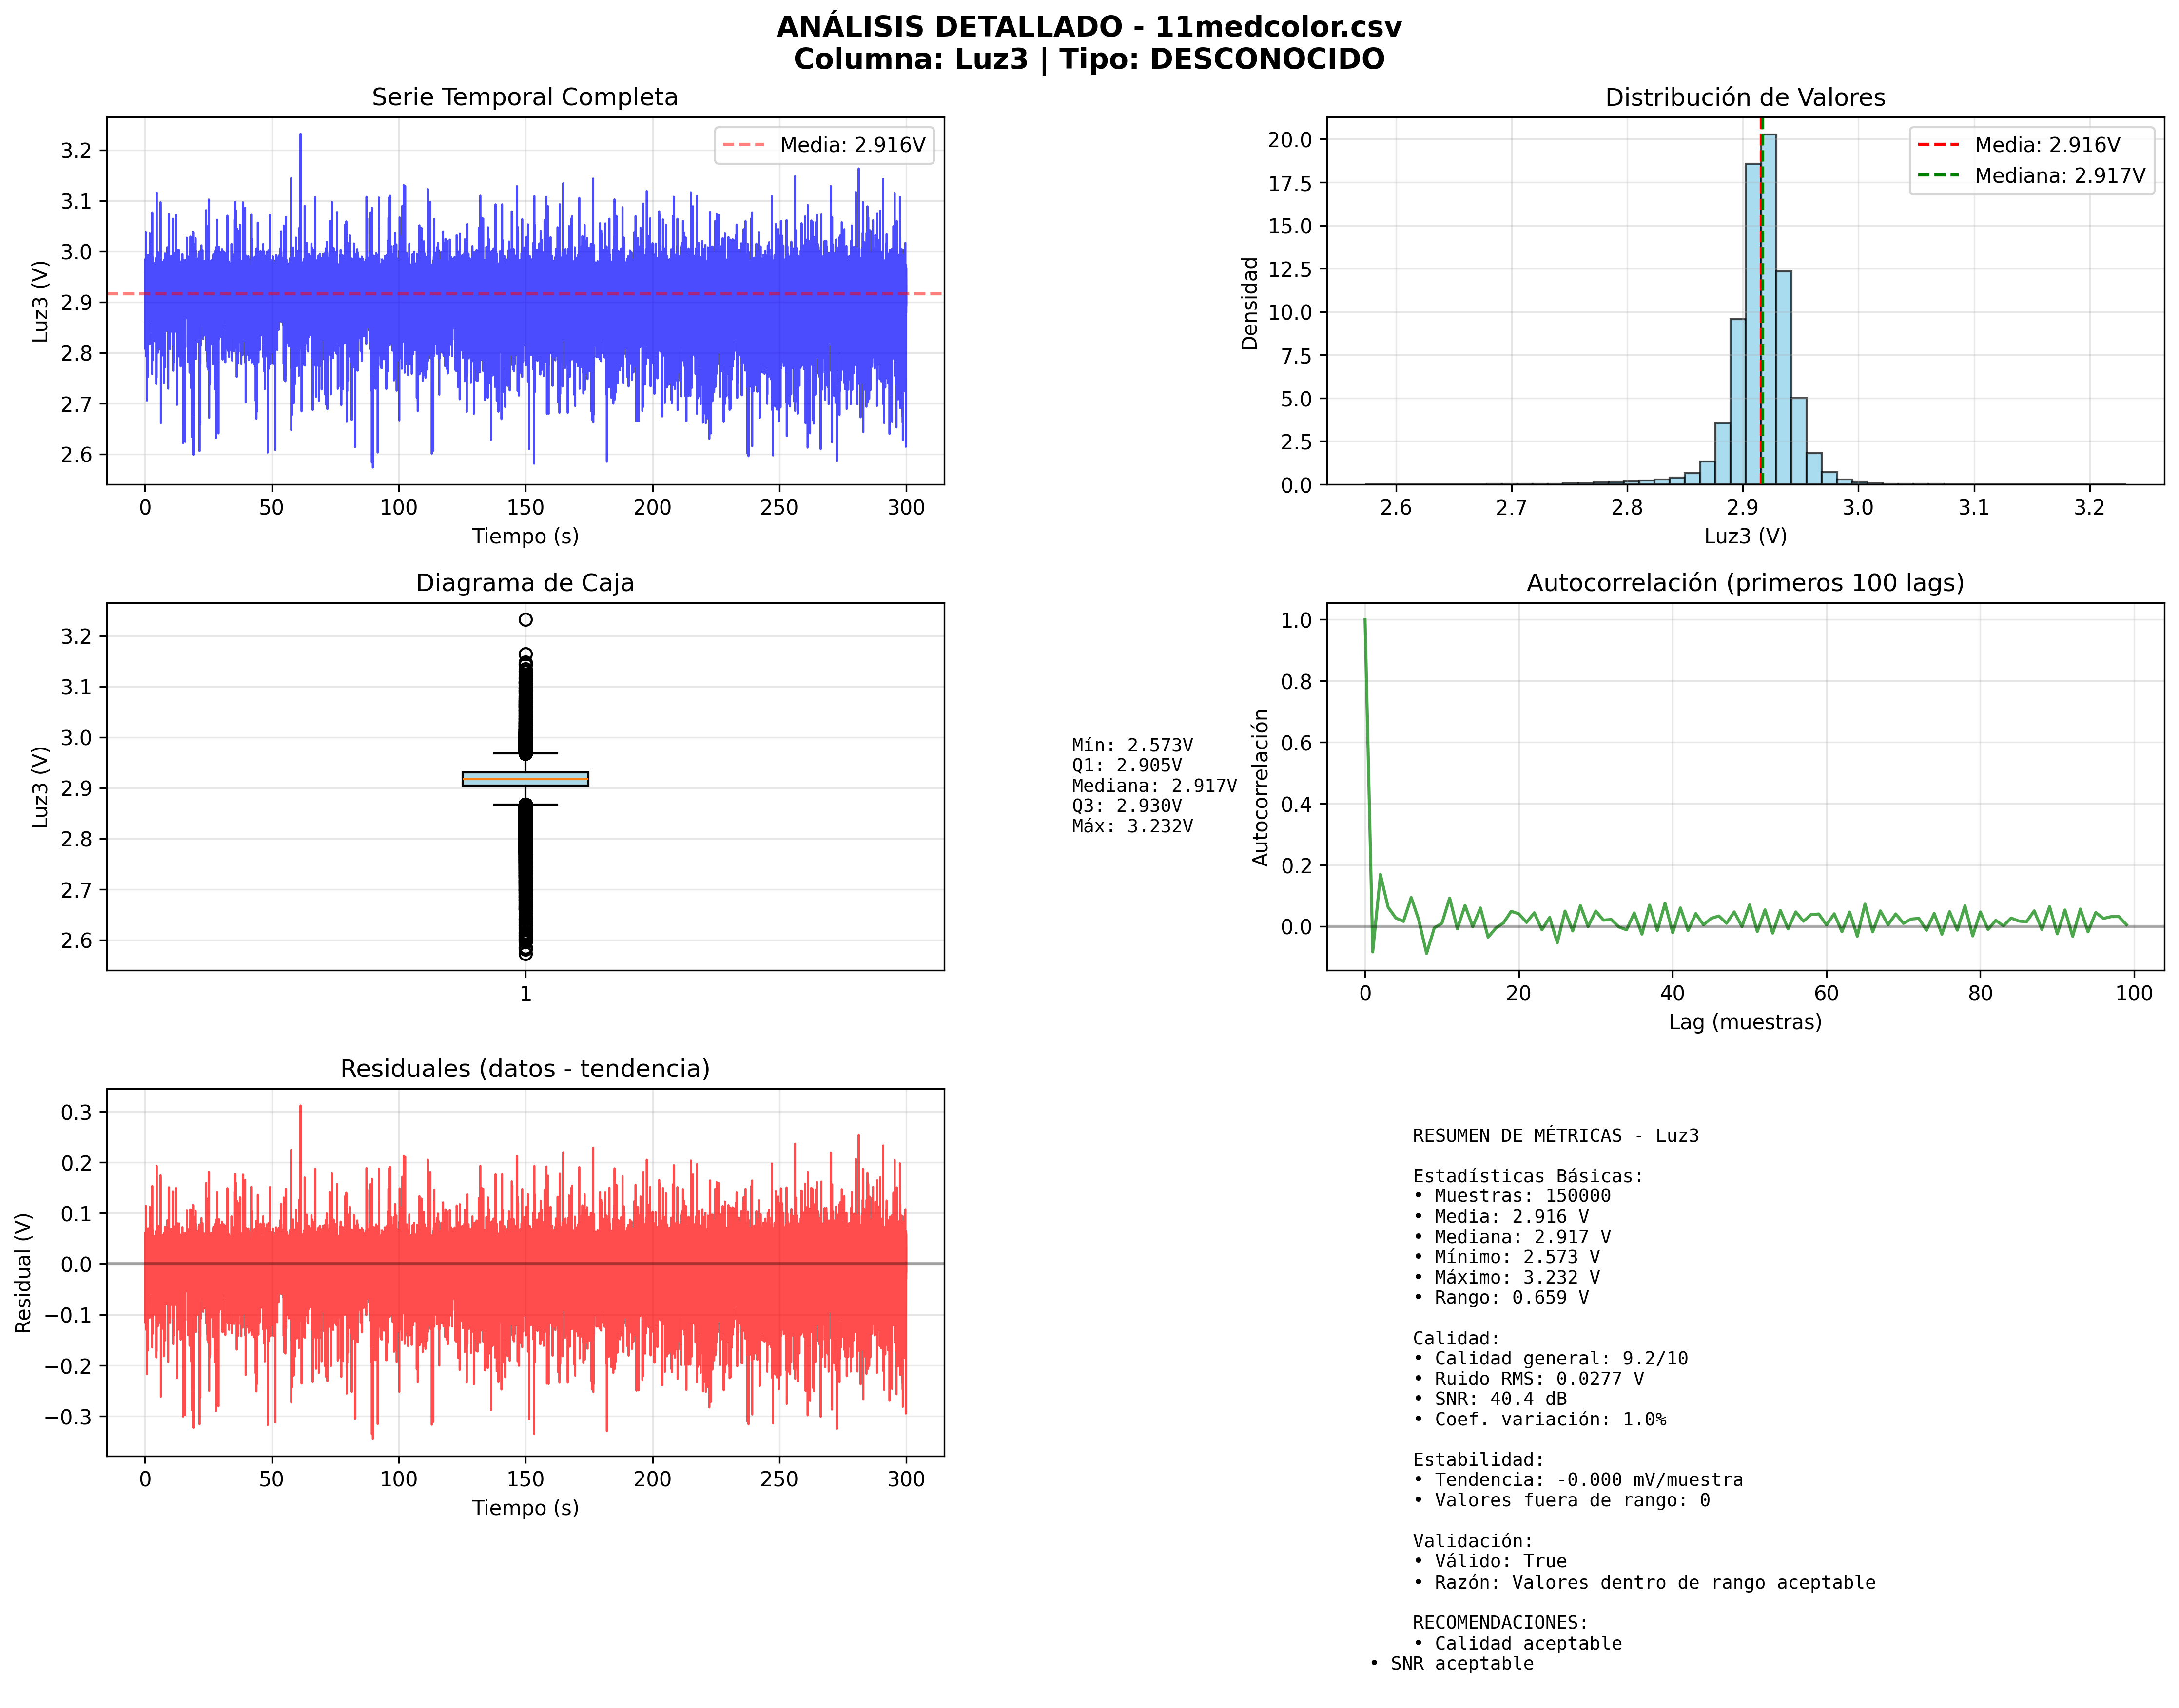Viewport: 2179px width, 1708px height.
Task: Click the 'Serie Temporal Completa' plot title
Action: [524, 97]
